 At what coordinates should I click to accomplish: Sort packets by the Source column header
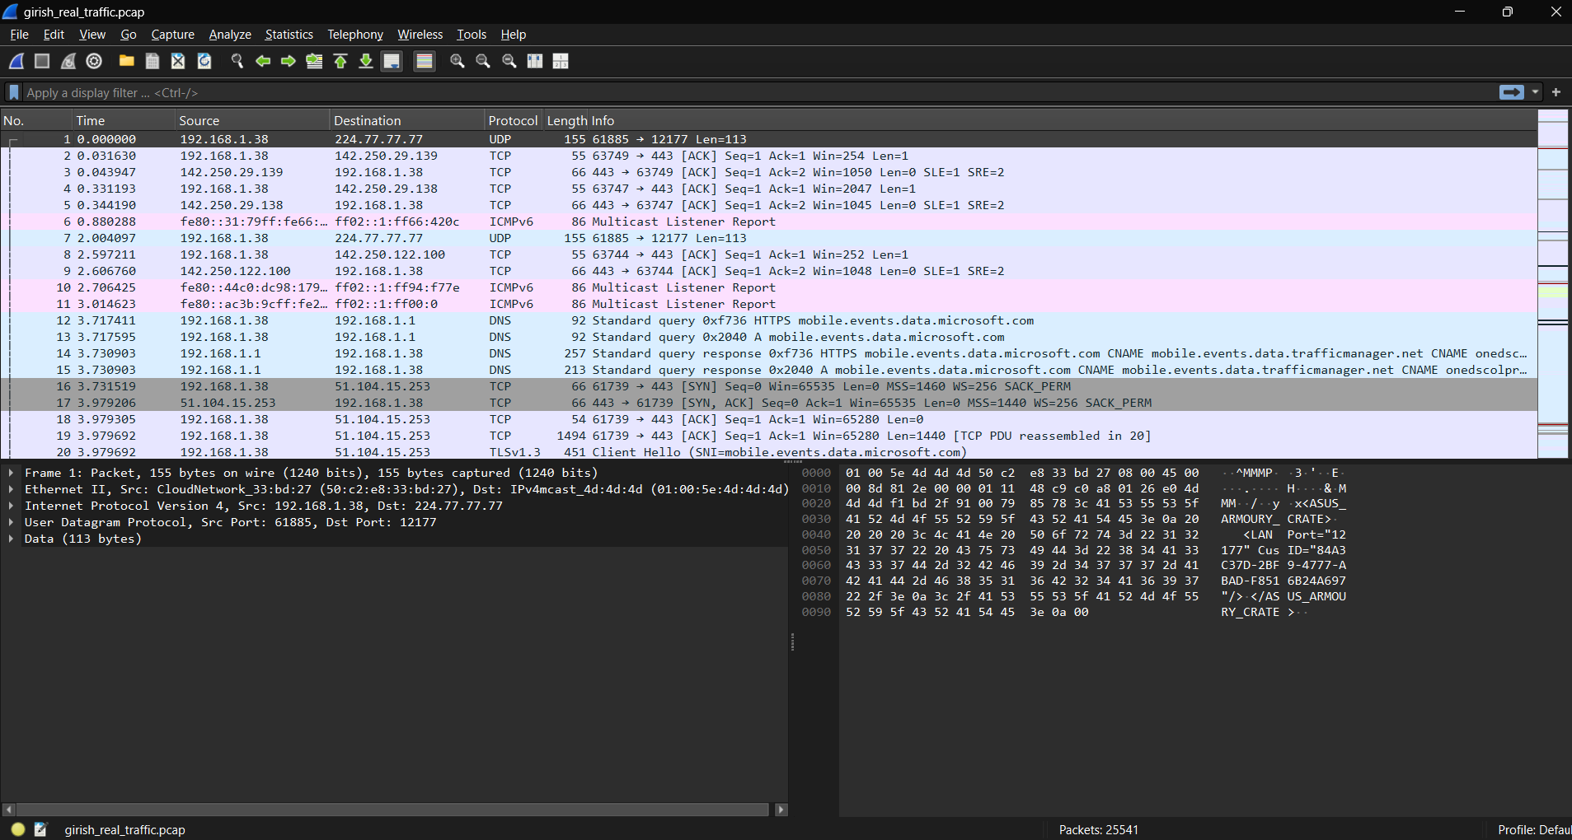coord(253,120)
